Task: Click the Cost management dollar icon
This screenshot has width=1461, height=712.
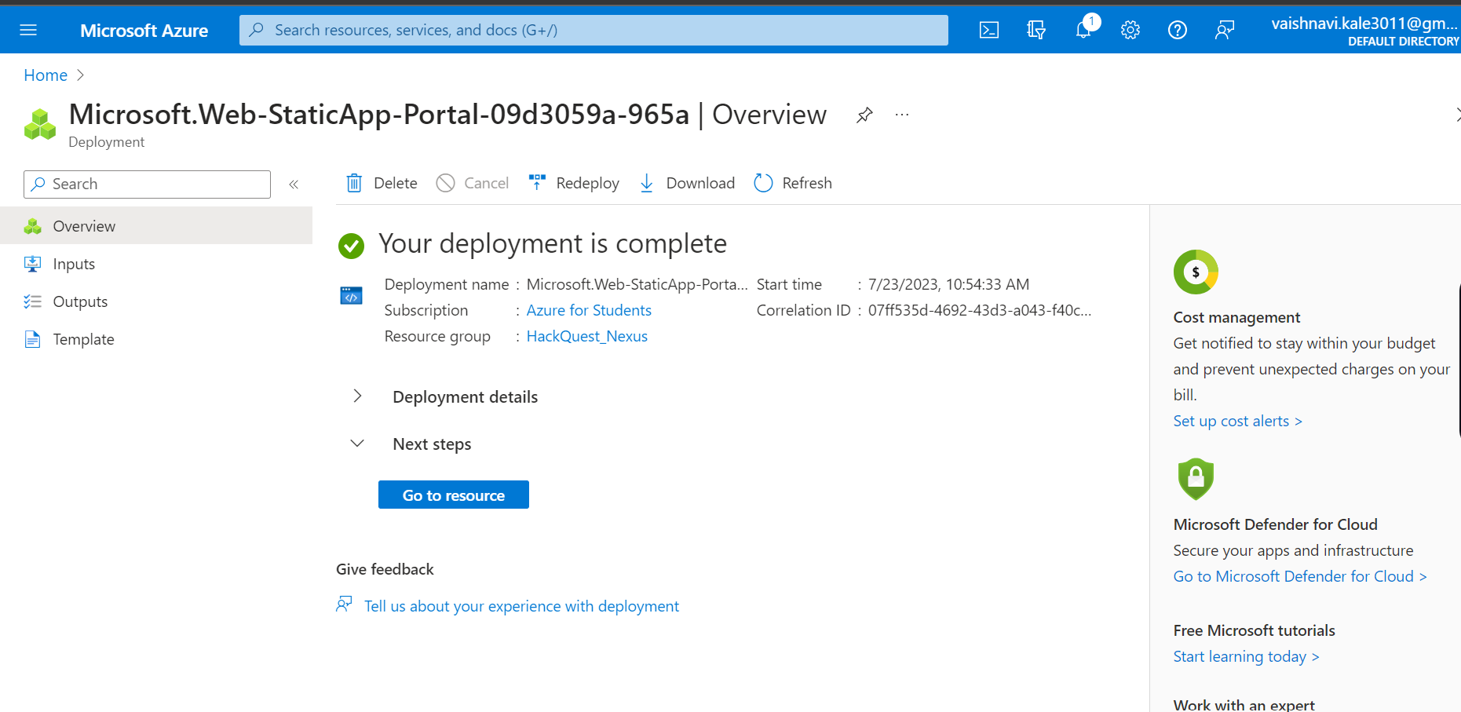Action: pos(1196,272)
